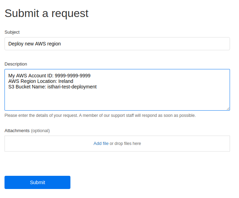Click the word Ireland in the description
The image size is (239, 198).
coord(66,81)
